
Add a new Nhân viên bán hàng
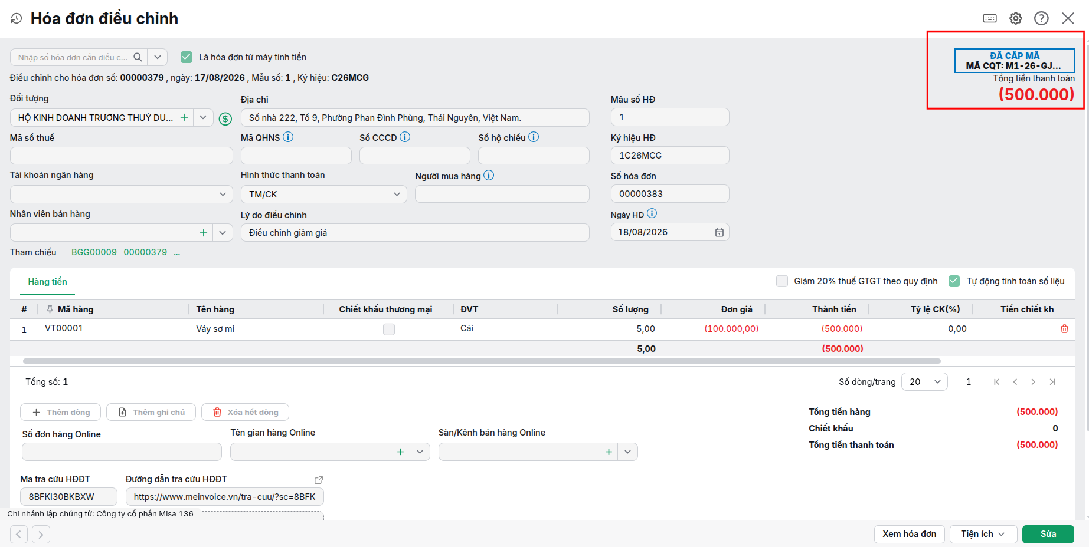coord(204,233)
